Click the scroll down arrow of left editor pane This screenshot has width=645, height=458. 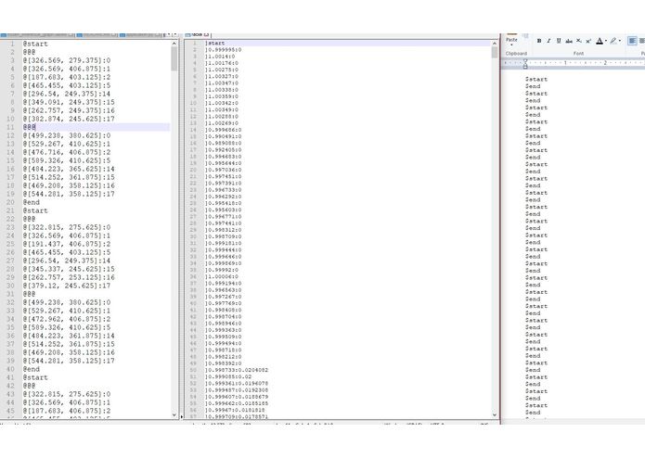pyautogui.click(x=174, y=414)
